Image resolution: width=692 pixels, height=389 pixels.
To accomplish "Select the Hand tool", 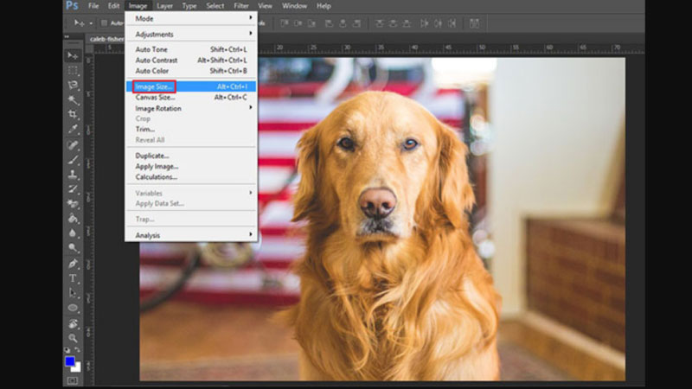I will tap(73, 323).
